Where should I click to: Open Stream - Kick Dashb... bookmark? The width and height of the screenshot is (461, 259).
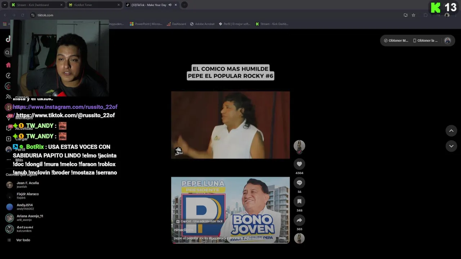[272, 24]
